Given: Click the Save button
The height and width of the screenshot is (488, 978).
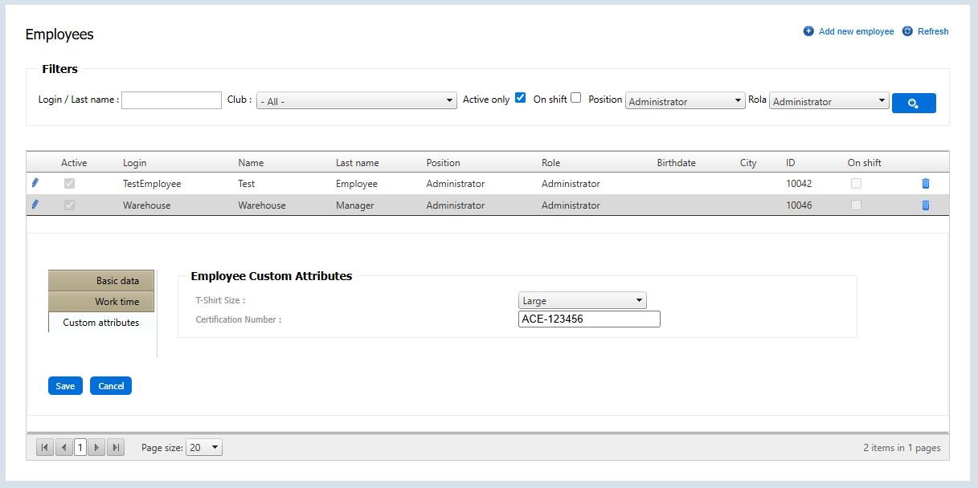Looking at the screenshot, I should coord(65,385).
